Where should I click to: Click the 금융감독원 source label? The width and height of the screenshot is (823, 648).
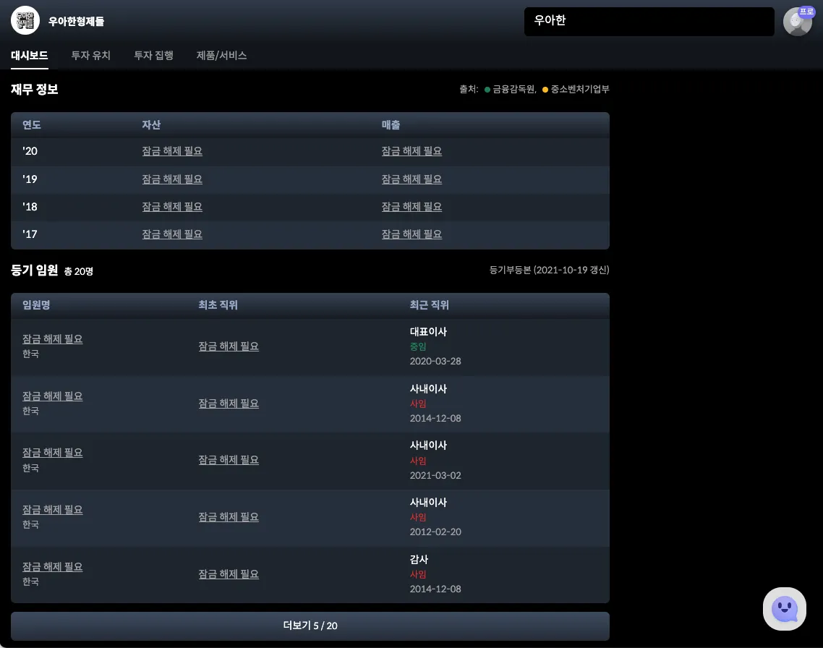(x=513, y=89)
